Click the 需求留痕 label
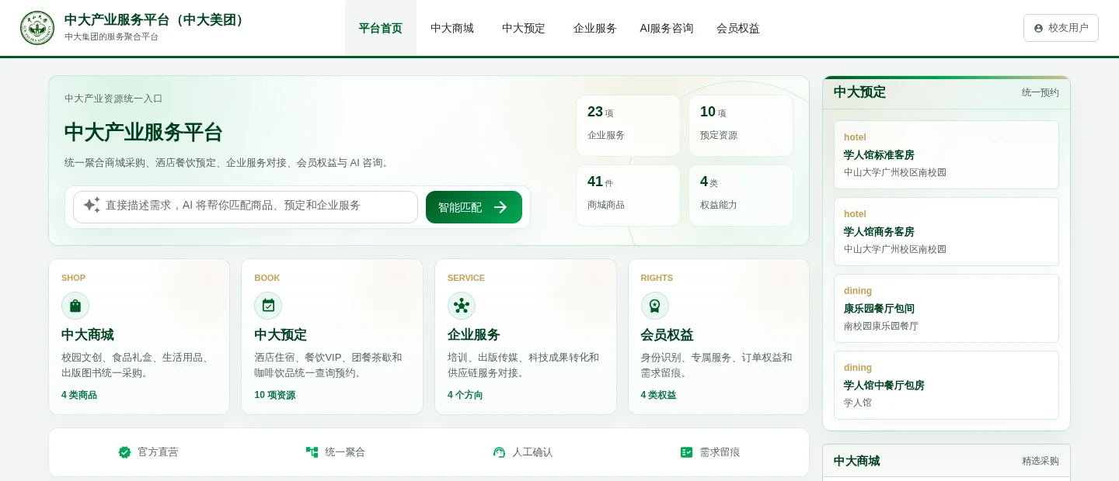This screenshot has height=481, width=1119. (x=720, y=452)
